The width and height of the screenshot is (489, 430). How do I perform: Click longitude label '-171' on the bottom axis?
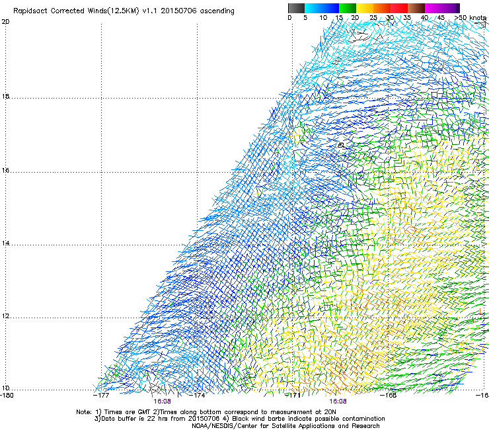point(293,395)
